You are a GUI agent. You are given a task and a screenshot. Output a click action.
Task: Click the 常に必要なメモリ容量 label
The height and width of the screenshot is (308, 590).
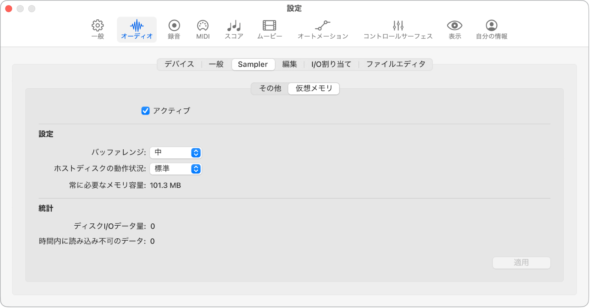tap(108, 186)
